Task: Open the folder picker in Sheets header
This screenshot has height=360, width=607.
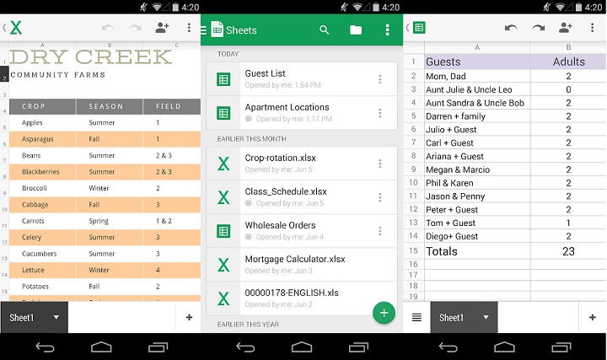Action: tap(356, 30)
